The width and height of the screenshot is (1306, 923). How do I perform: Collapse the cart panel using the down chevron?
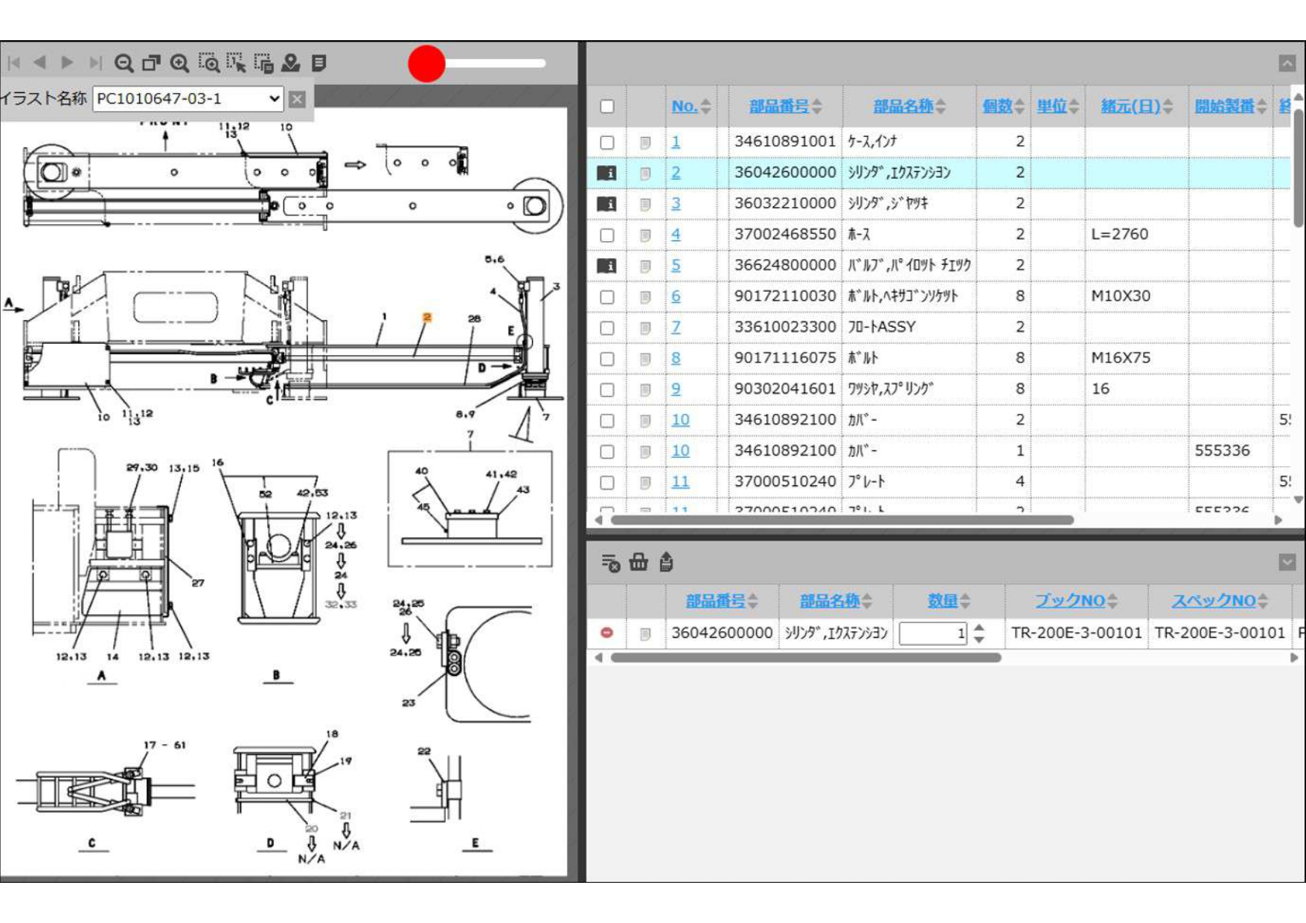[1287, 562]
